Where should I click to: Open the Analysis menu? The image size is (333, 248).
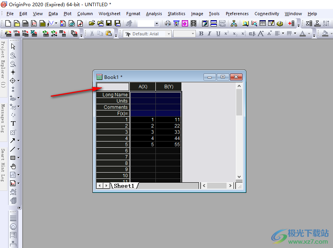pos(154,14)
